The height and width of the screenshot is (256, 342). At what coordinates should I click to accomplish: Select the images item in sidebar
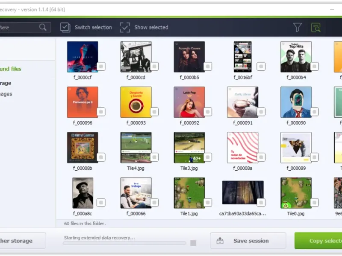click(6, 94)
